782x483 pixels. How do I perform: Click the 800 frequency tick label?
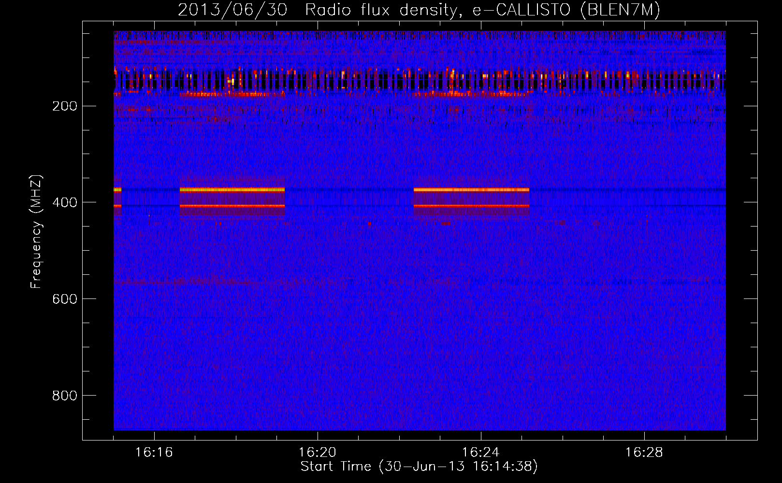click(x=65, y=396)
